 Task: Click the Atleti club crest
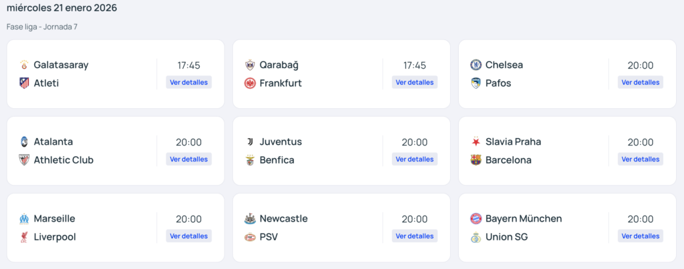25,83
